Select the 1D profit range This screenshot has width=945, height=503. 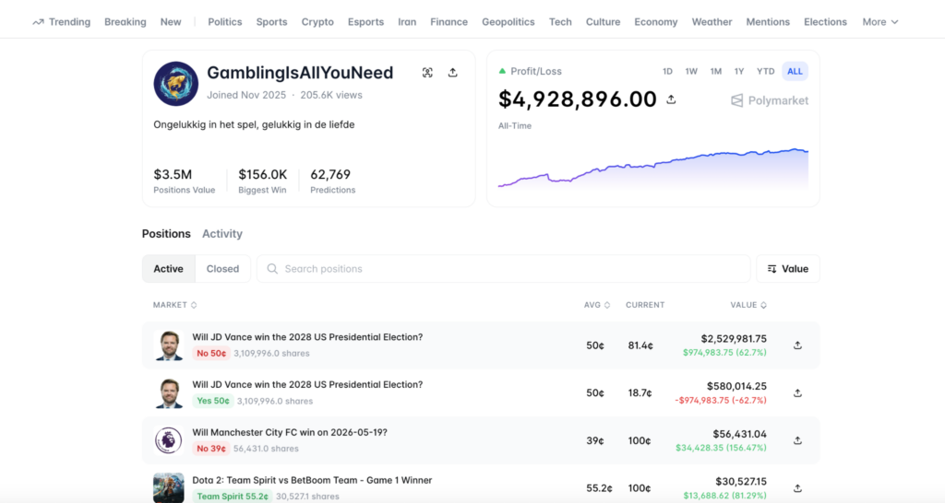(667, 71)
